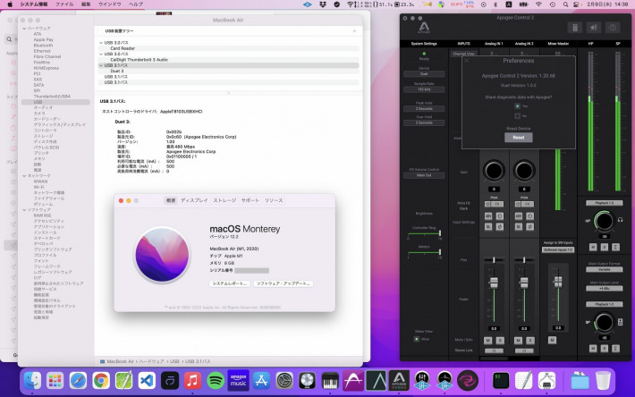
Task: Toggle the Mixer View checkbox
Action: click(x=416, y=339)
